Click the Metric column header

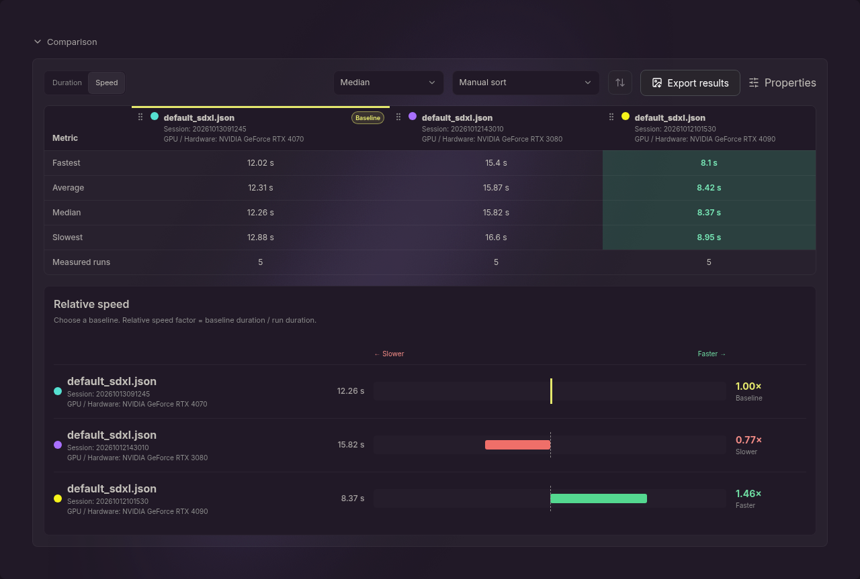click(65, 138)
